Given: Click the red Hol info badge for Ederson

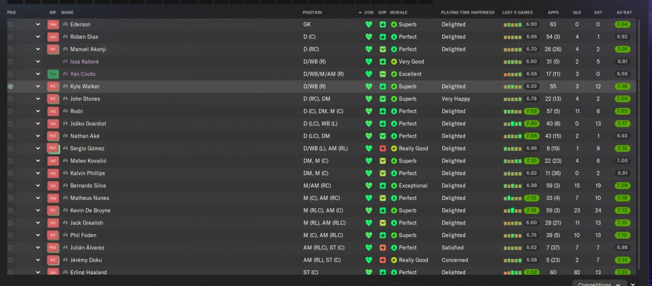Looking at the screenshot, I should (x=53, y=24).
